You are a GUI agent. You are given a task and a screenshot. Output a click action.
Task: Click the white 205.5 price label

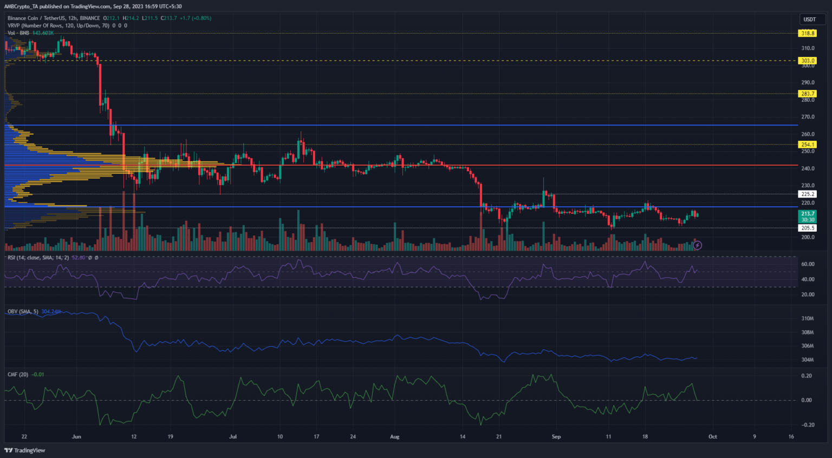[x=808, y=228]
